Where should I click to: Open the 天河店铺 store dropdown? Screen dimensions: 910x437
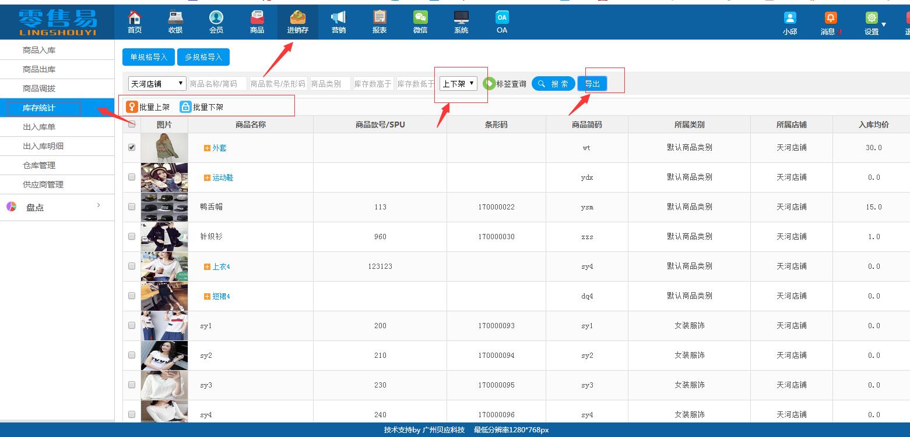tap(157, 84)
